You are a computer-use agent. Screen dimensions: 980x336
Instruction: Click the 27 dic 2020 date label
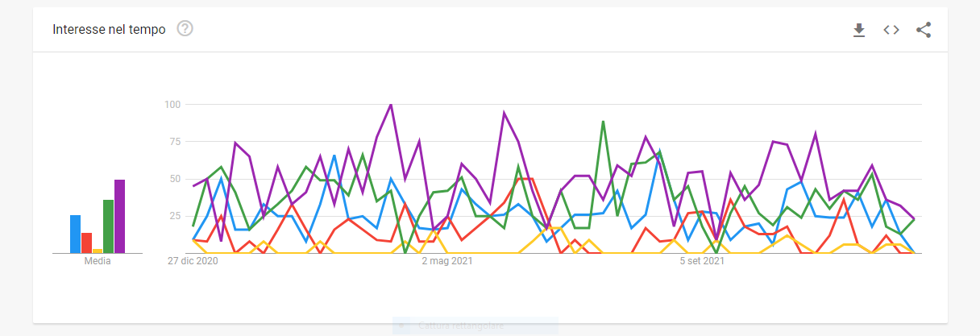click(x=193, y=261)
